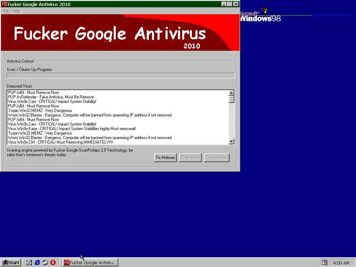Maximize the antivirus window

point(229,4)
